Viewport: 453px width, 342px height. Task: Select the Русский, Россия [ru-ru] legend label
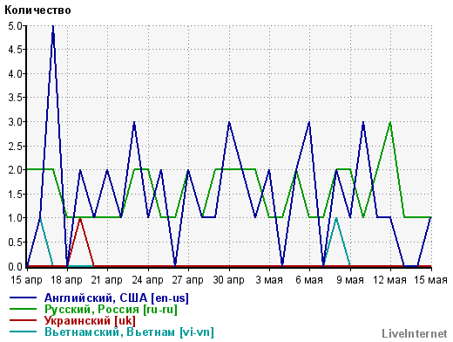[111, 310]
